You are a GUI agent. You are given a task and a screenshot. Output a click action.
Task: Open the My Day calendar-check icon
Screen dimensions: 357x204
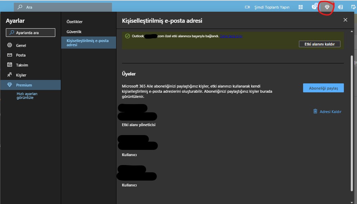[x=354, y=7]
